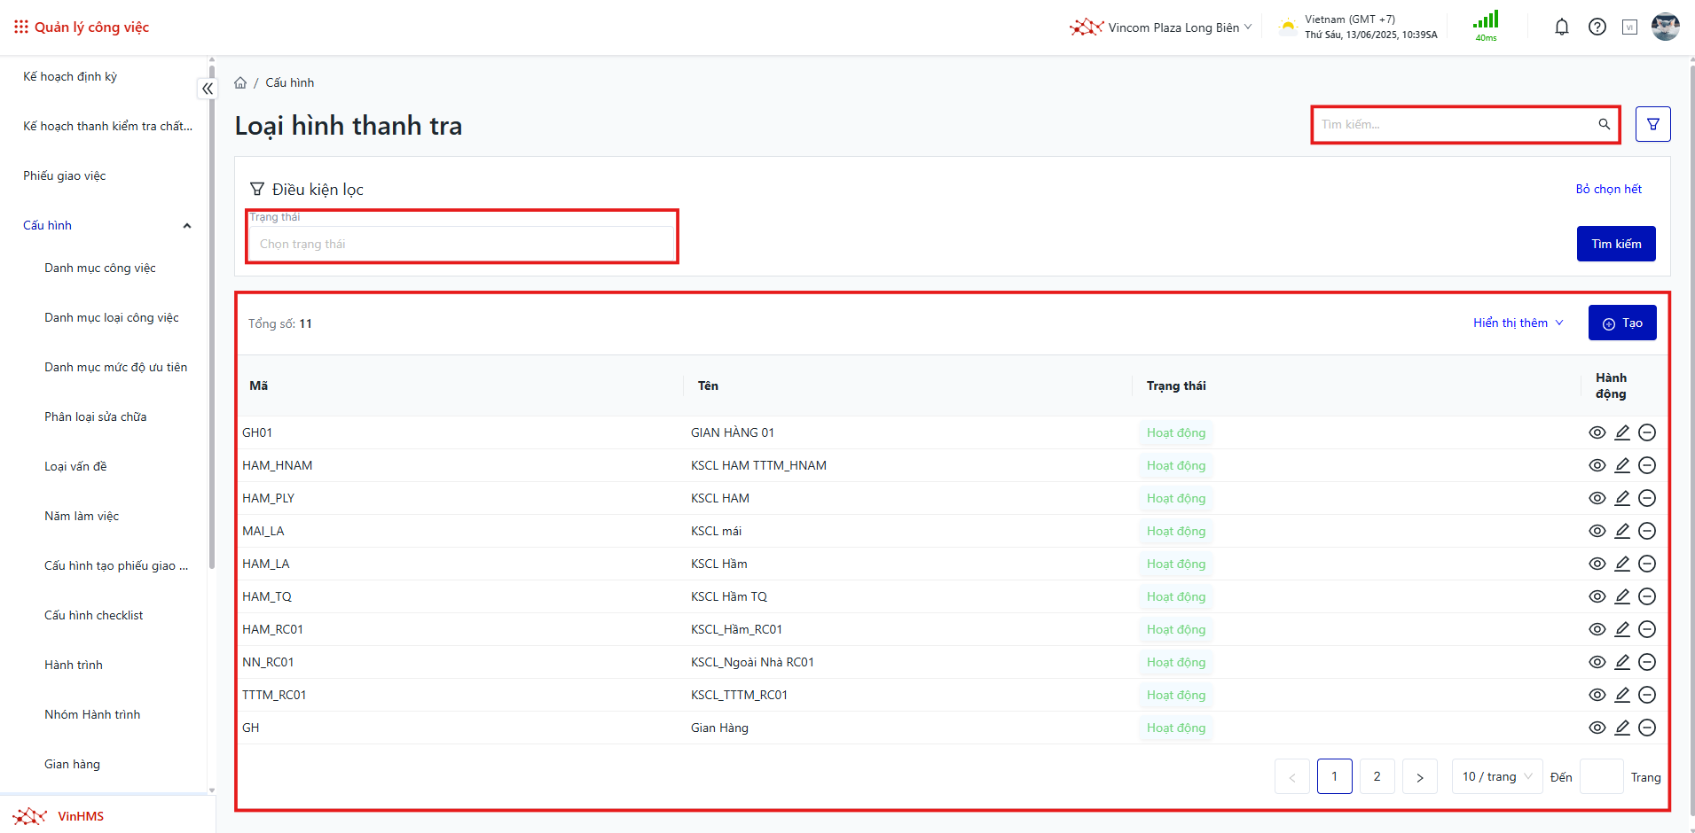The width and height of the screenshot is (1695, 833).
Task: Click the Bỏ chọn hết link
Action: tap(1608, 189)
